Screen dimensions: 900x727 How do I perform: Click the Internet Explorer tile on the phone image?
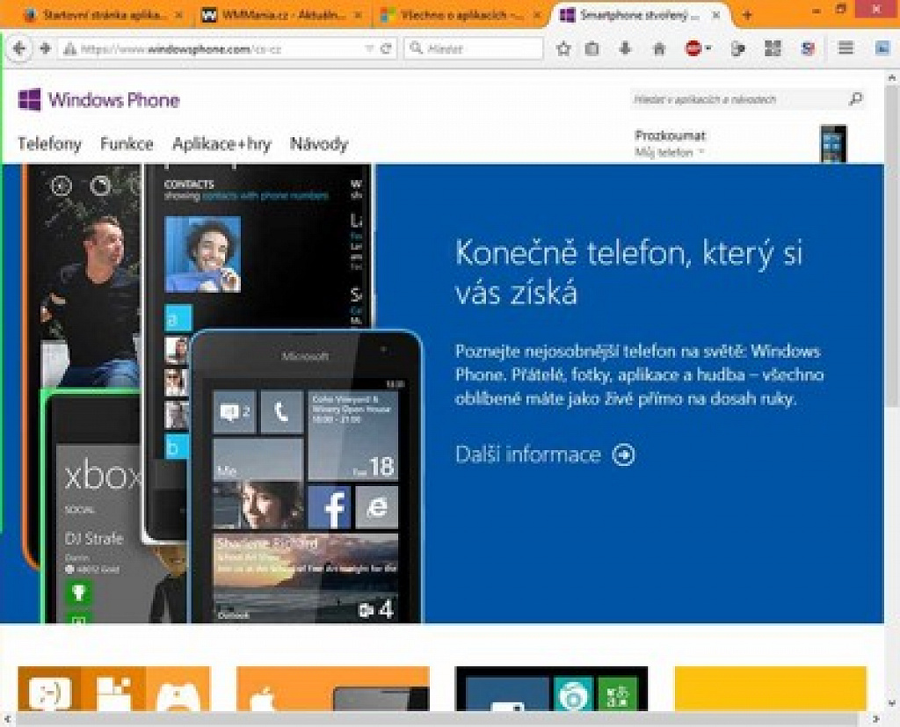coord(376,507)
